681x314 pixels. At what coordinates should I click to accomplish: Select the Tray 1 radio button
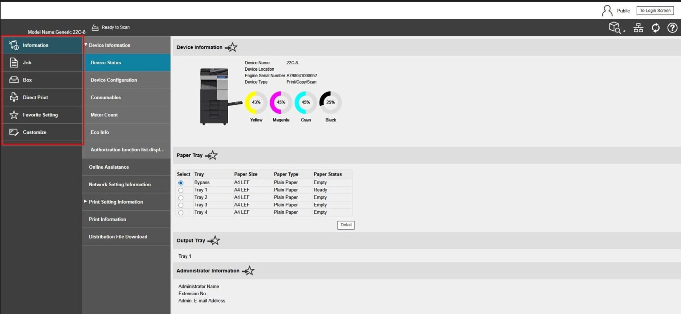click(x=181, y=190)
